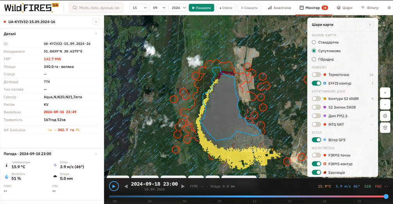Toggle the Термоточки layer
393x204 pixels.
tap(316, 75)
